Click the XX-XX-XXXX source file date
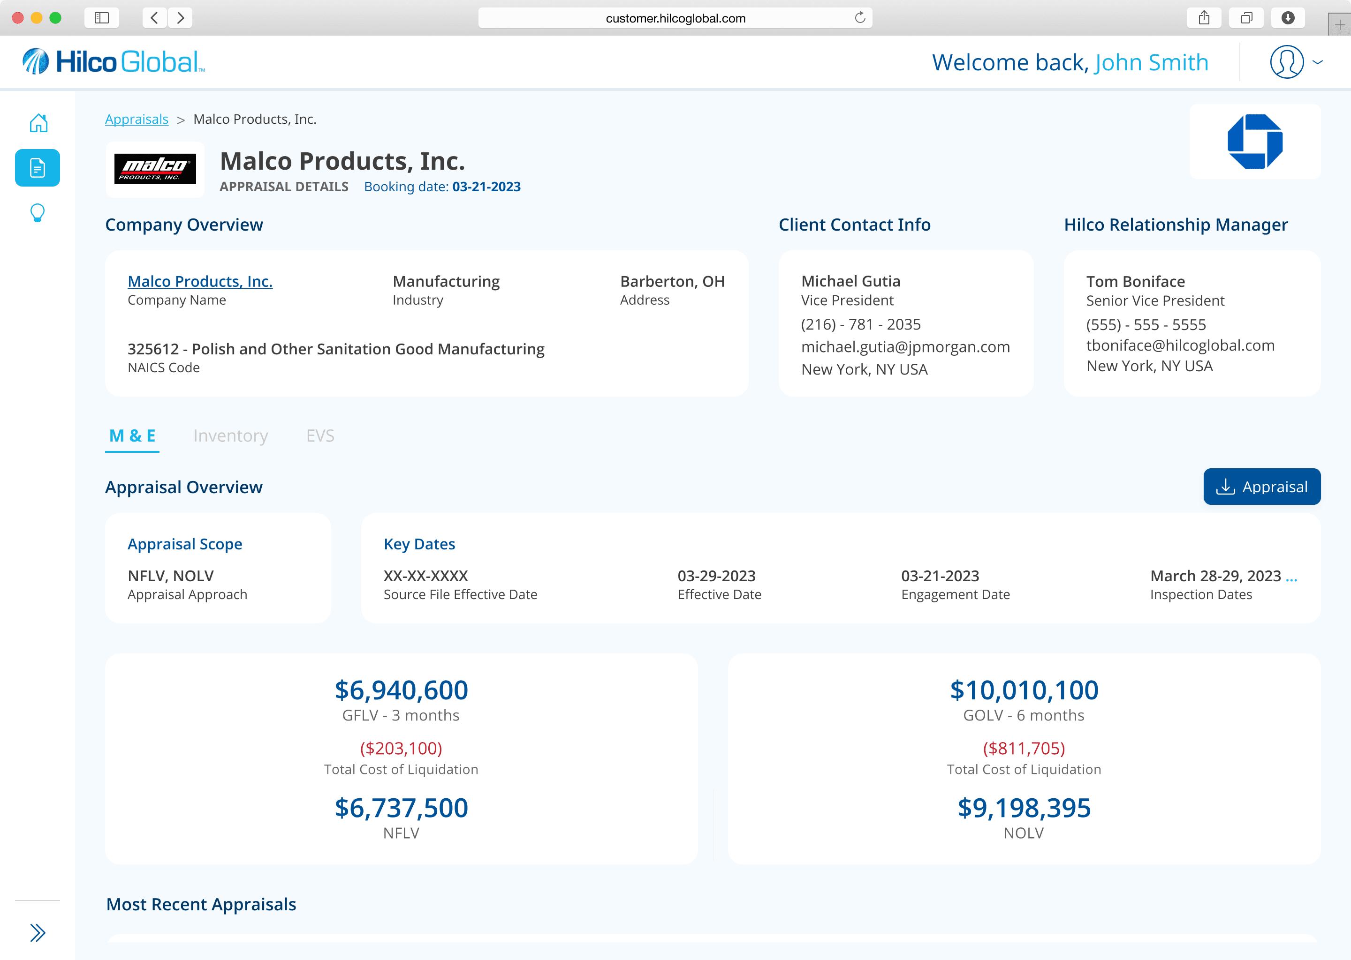 click(425, 577)
